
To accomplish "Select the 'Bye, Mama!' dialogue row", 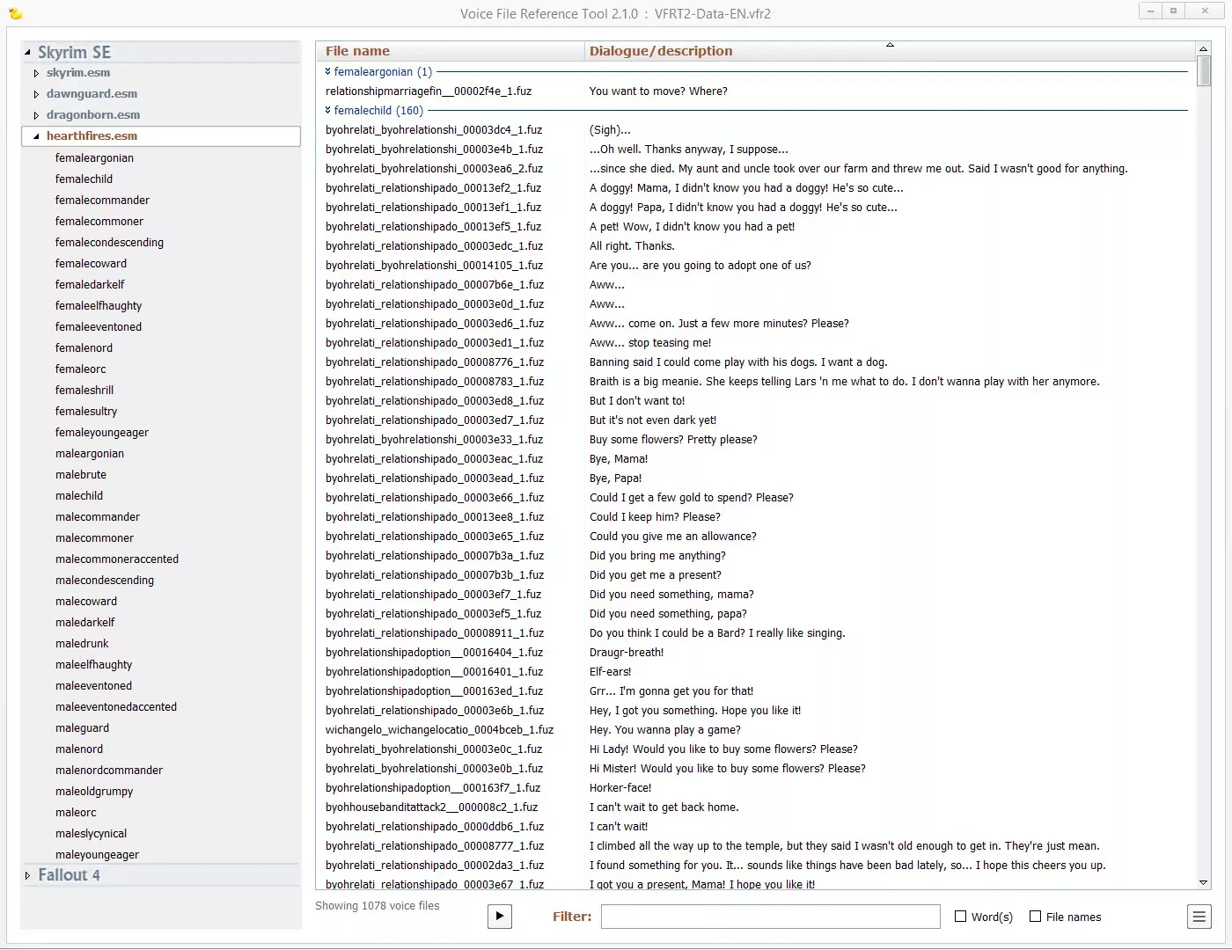I will click(755, 459).
